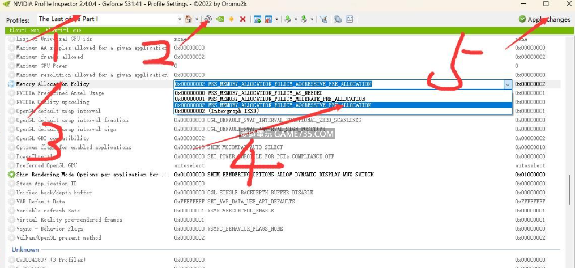Click the Memory Allocation Policy row icon
Screen dimensions: 575x268
tap(11, 84)
